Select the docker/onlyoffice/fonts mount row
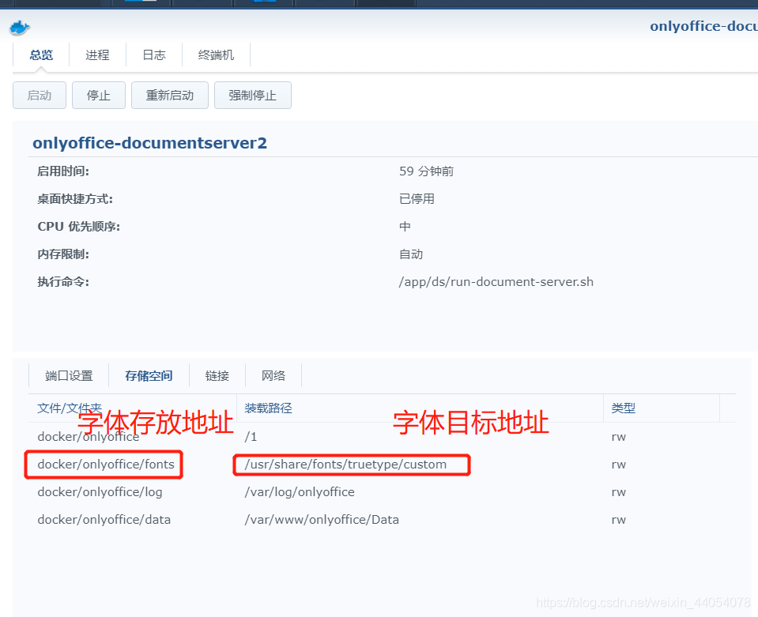Image resolution: width=758 pixels, height=617 pixels. (x=103, y=464)
